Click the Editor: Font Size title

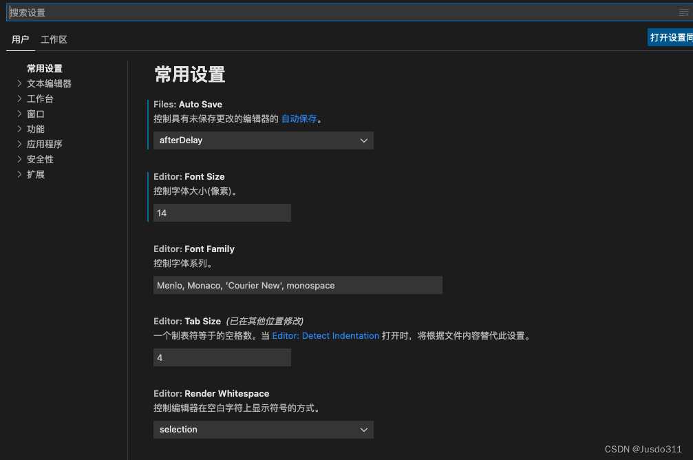189,176
